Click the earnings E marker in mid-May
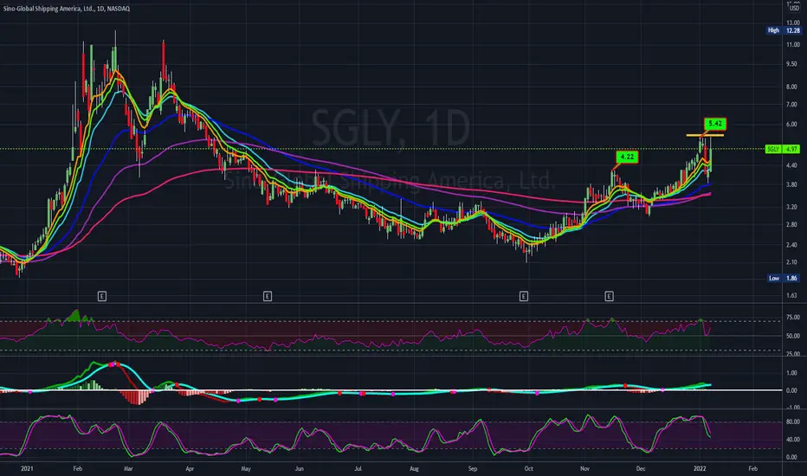This screenshot has width=807, height=476. tap(267, 296)
